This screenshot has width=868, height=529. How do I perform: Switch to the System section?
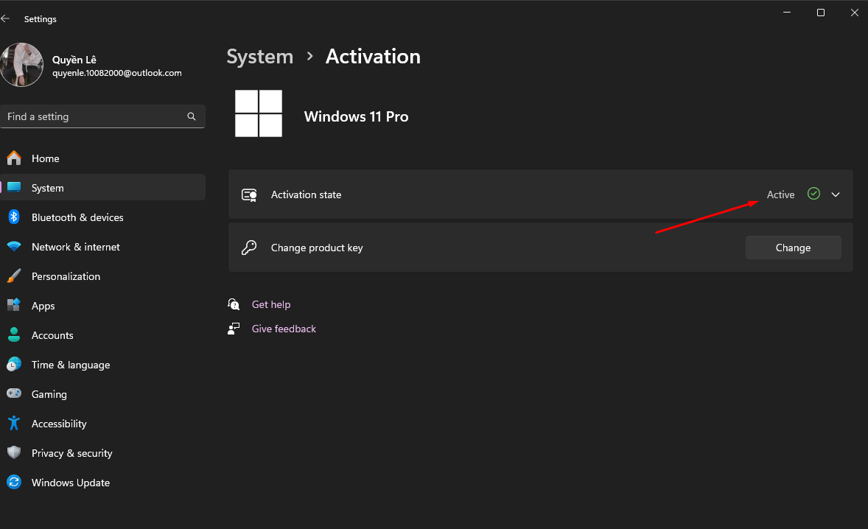click(47, 188)
